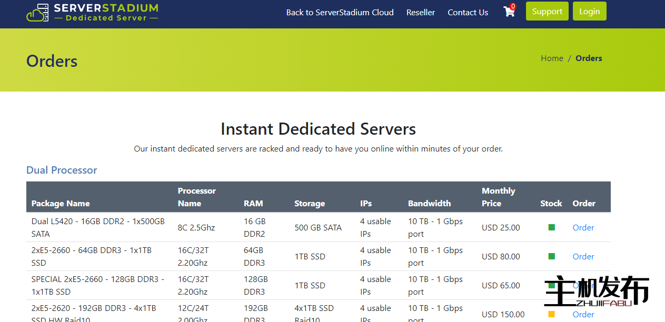Click green stock indicator for Dual L5420
The image size is (665, 322).
(551, 227)
